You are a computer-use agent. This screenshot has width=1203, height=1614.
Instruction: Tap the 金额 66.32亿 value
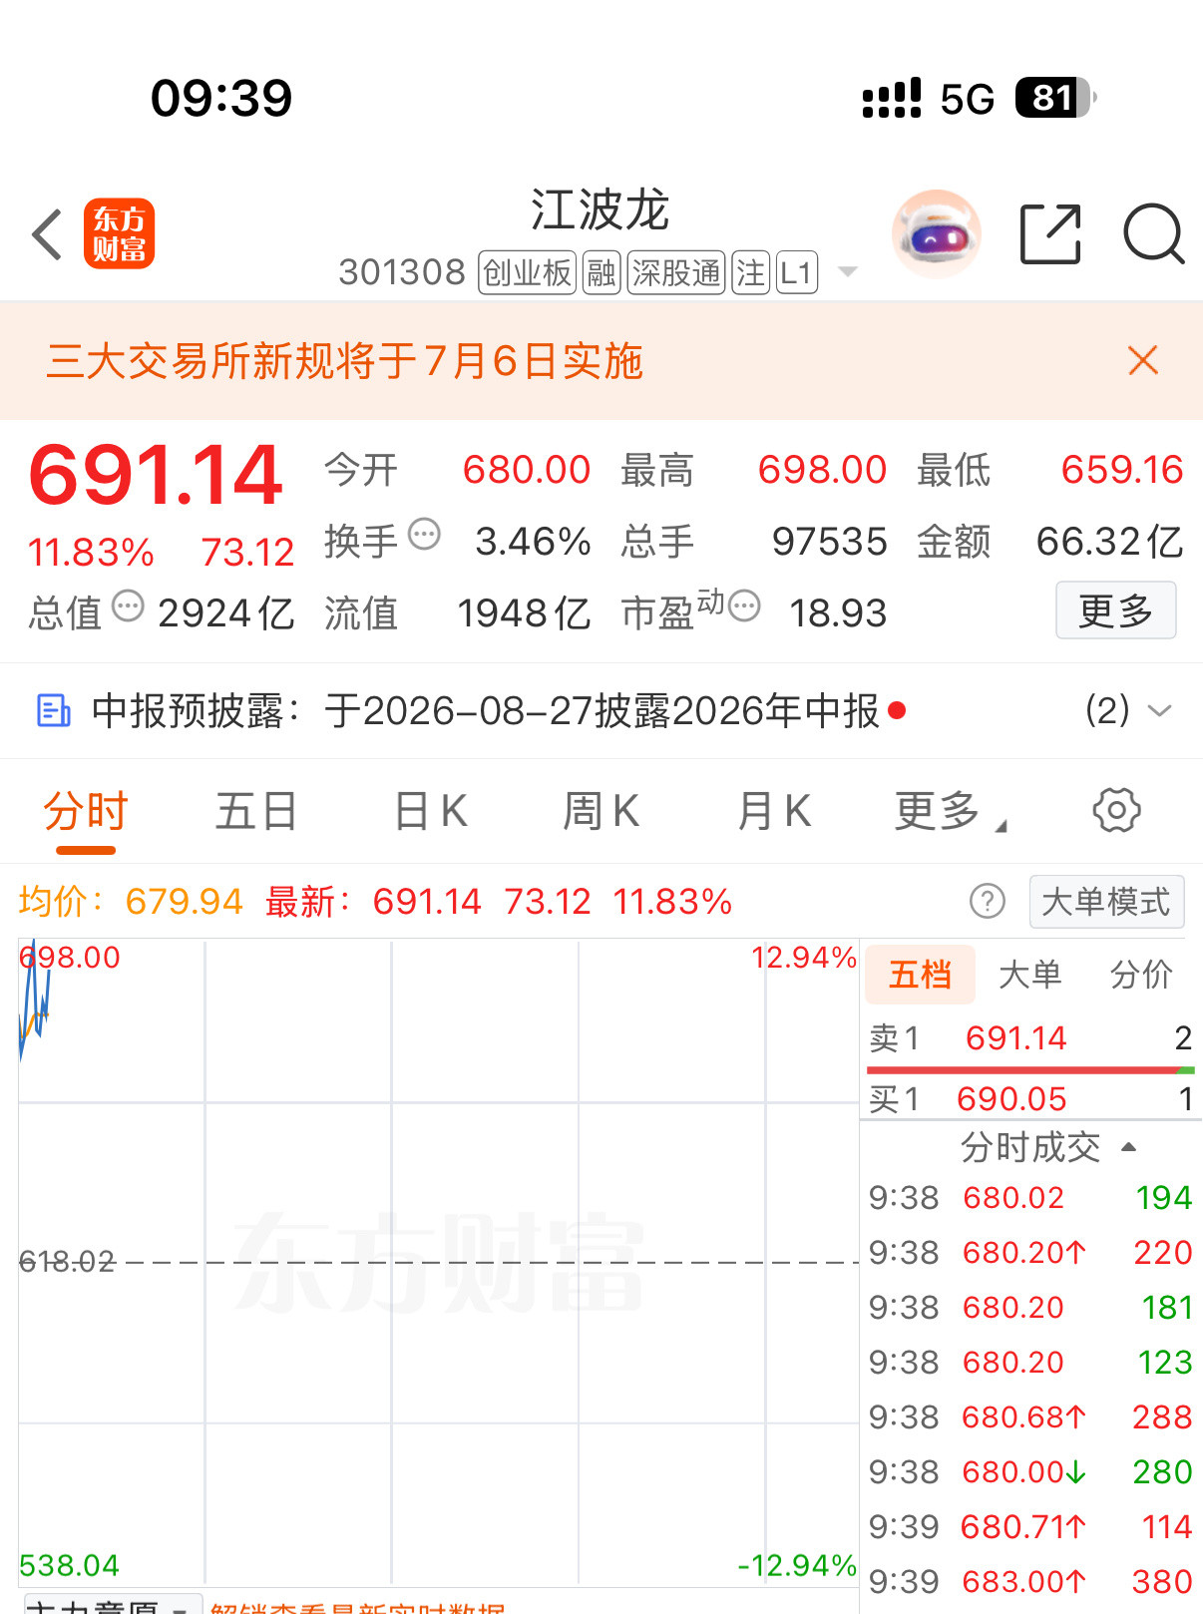click(1110, 542)
